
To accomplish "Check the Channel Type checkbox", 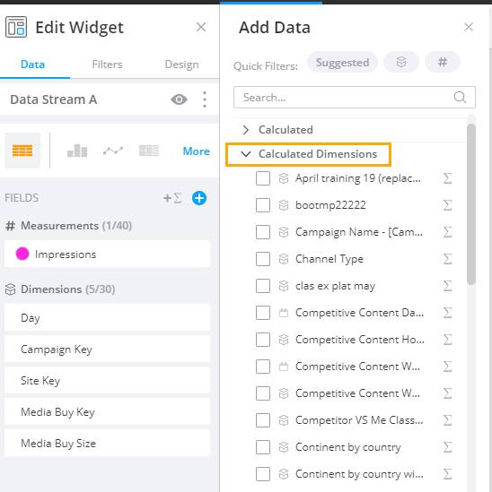I will click(x=263, y=259).
